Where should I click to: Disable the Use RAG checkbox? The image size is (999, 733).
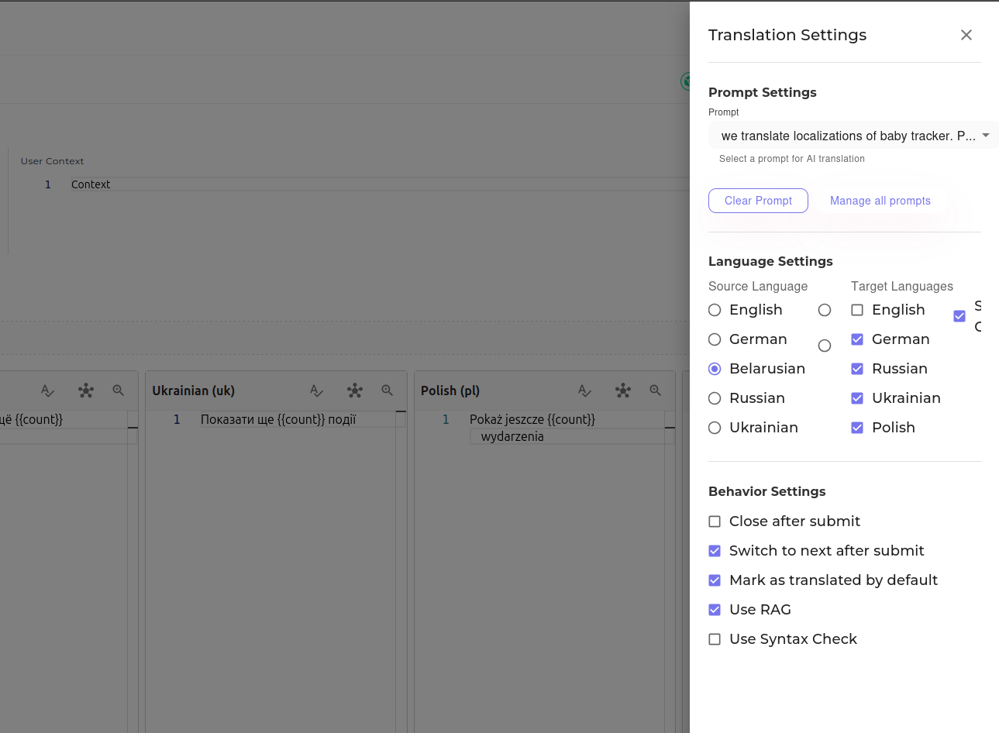715,610
